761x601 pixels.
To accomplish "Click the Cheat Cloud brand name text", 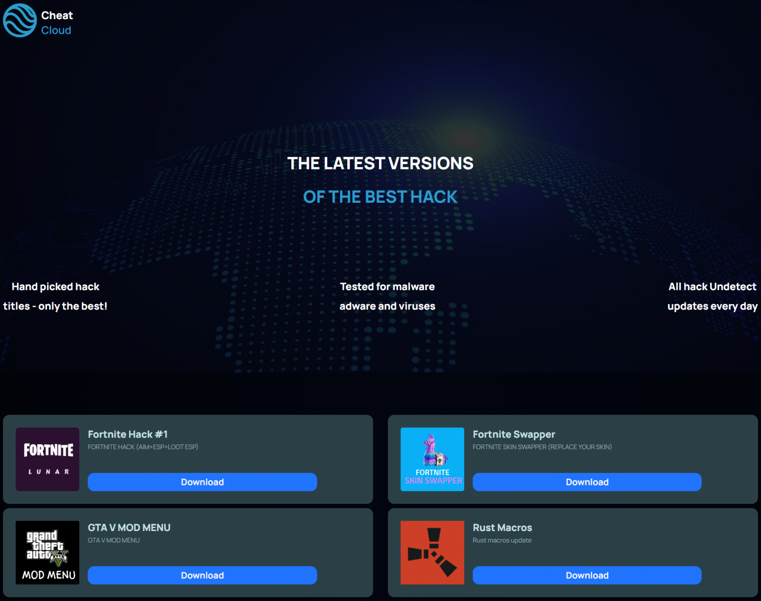I will point(57,22).
